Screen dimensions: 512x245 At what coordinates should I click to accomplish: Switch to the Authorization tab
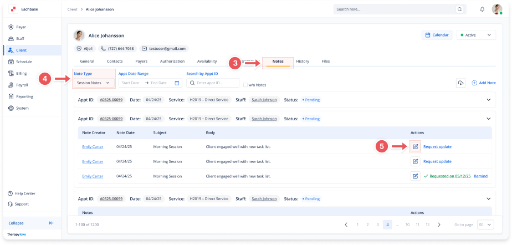(172, 61)
